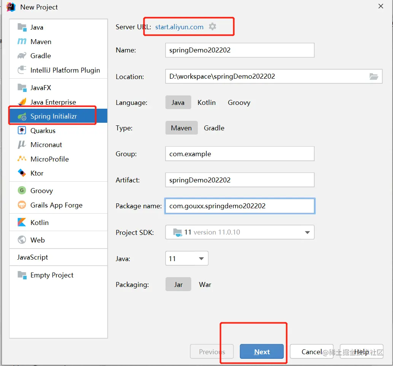Screen dimensions: 393x366
Task: Select Groovy as the language
Action: 239,102
